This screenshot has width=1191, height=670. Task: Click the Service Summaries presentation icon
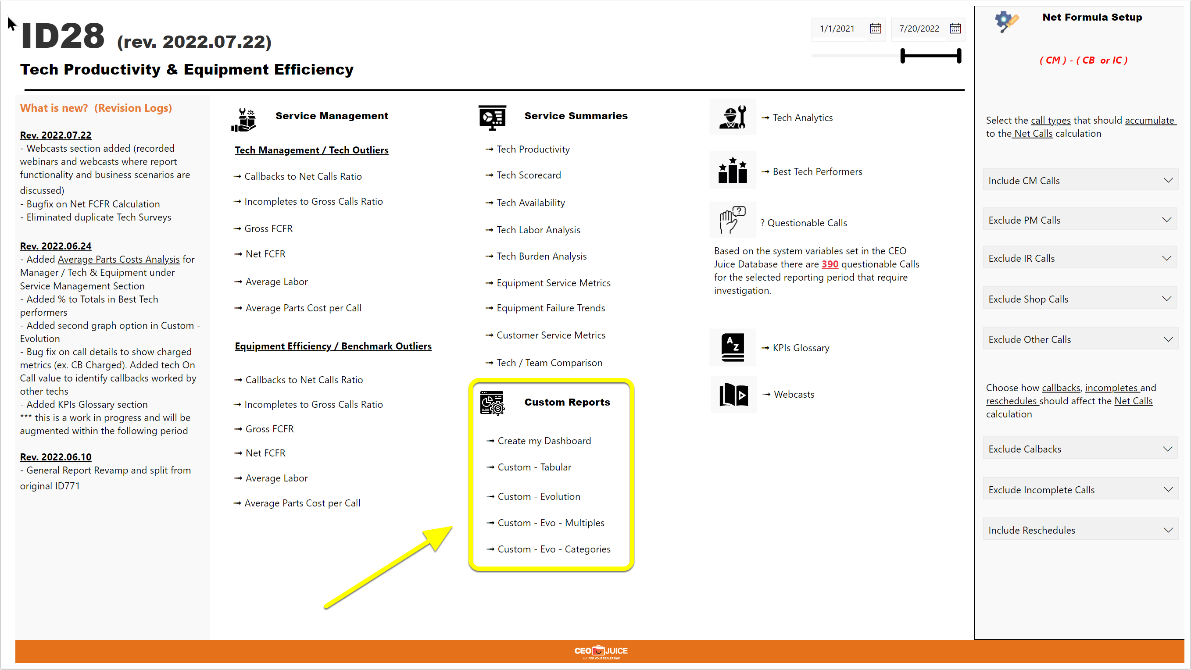tap(492, 118)
